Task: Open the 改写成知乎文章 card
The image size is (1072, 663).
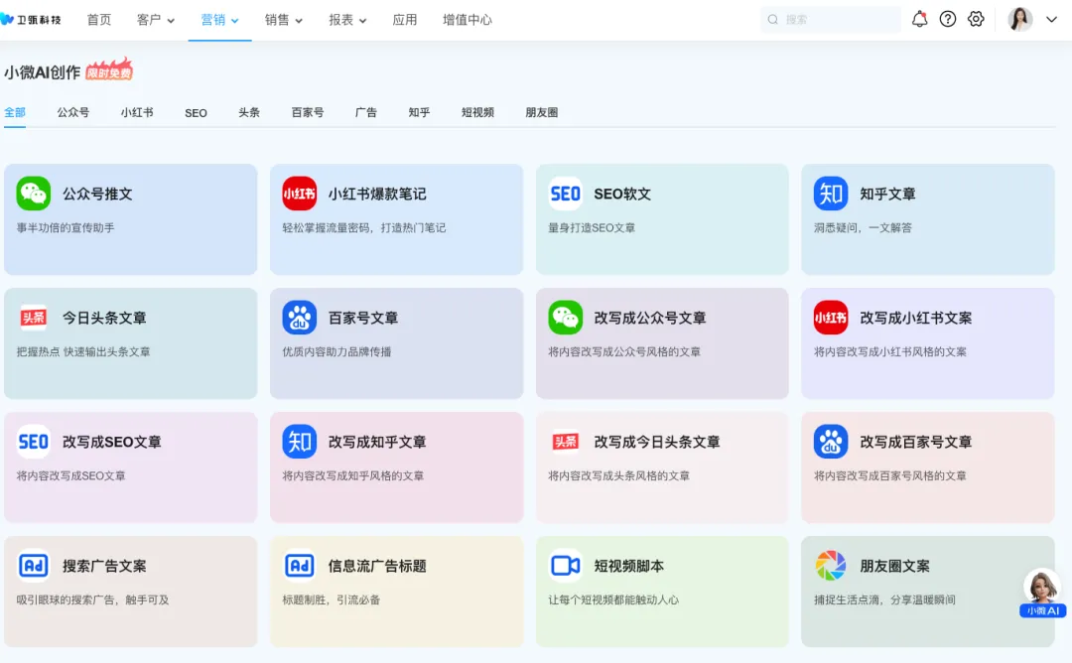Action: pyautogui.click(x=396, y=466)
